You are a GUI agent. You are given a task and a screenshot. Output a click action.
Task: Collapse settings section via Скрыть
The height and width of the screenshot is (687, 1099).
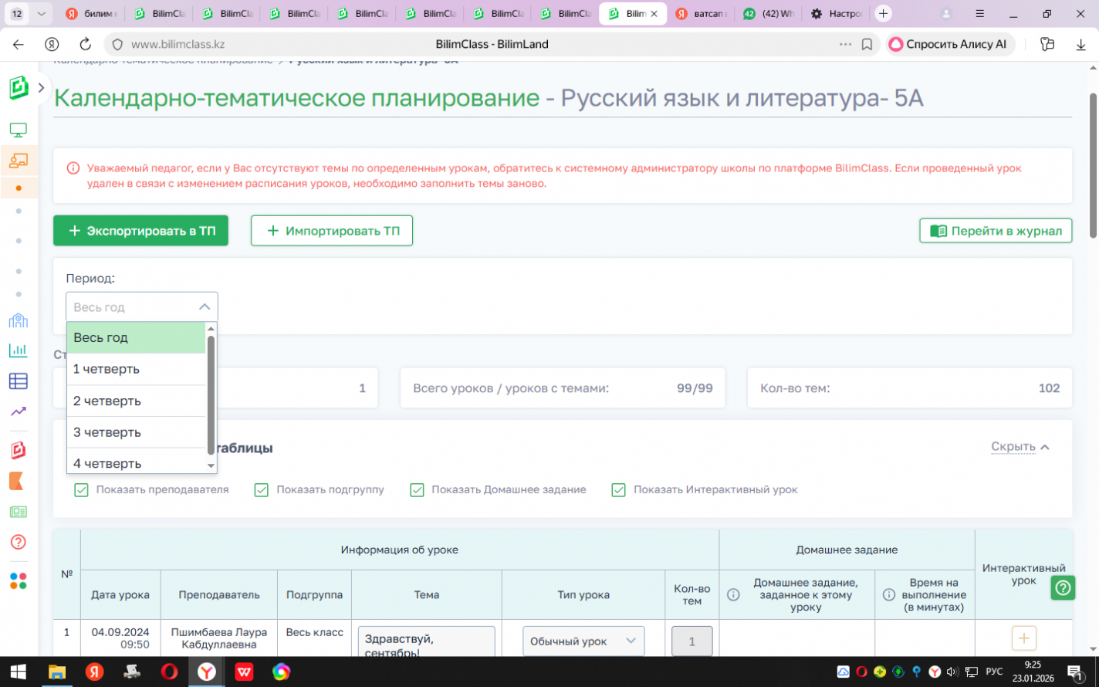1020,447
